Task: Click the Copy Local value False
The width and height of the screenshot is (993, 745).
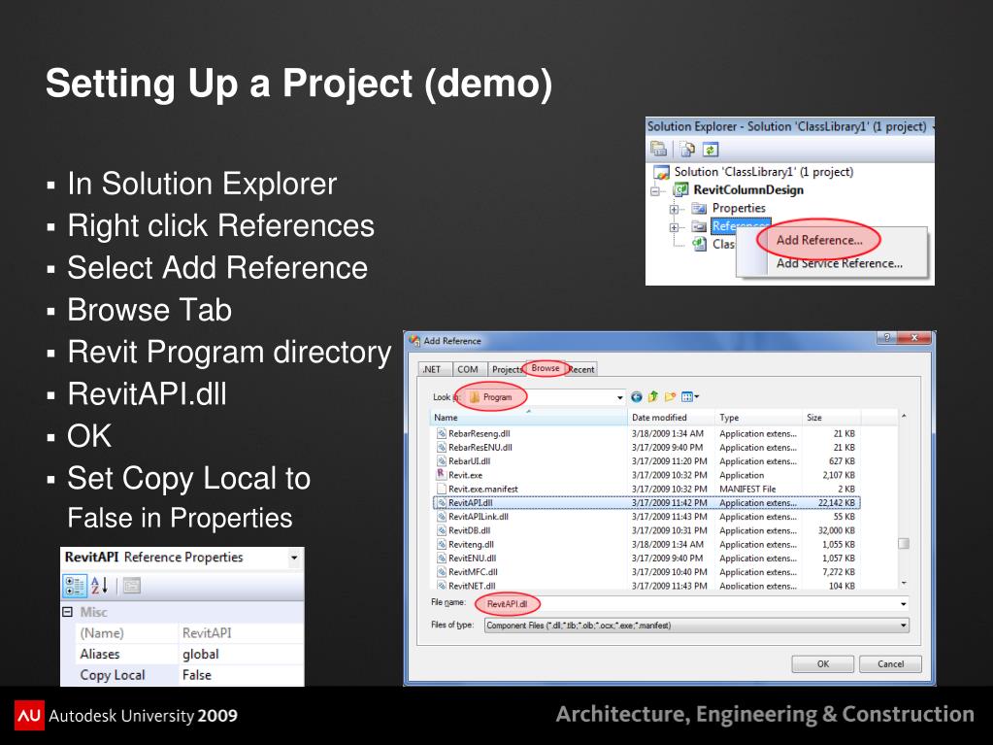Action: (197, 675)
